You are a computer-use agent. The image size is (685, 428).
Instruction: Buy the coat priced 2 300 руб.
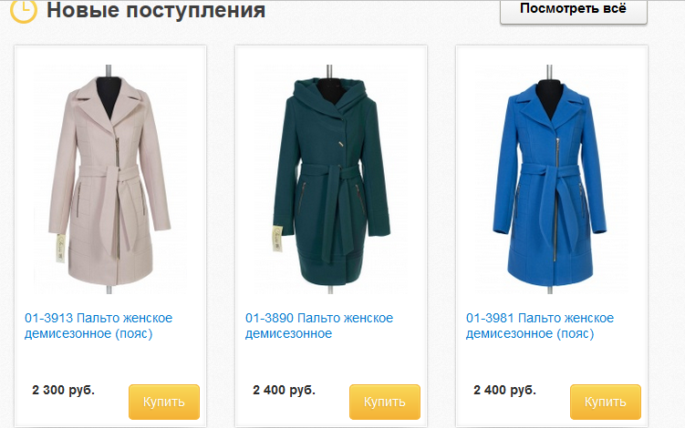(x=164, y=402)
